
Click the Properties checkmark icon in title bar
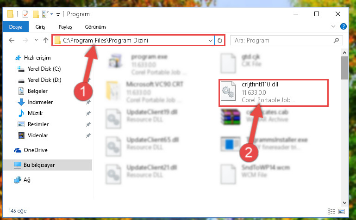pyautogui.click(x=25, y=14)
